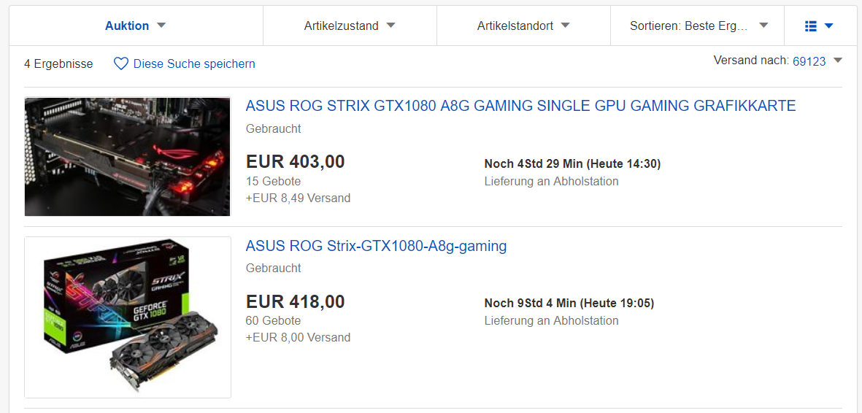862x413 pixels.
Task: Click the EUR 403,00 price
Action: [295, 161]
